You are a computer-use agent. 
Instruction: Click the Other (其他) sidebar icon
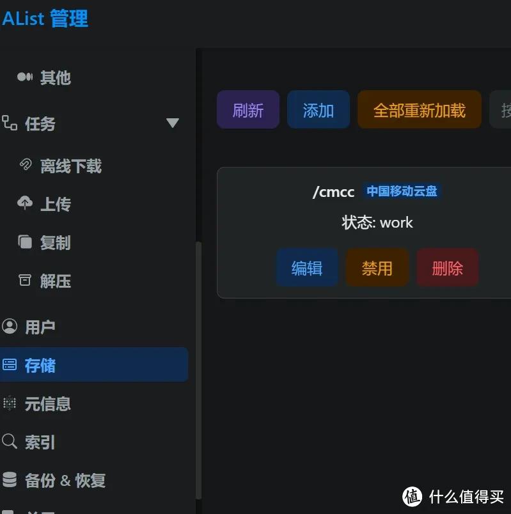25,77
